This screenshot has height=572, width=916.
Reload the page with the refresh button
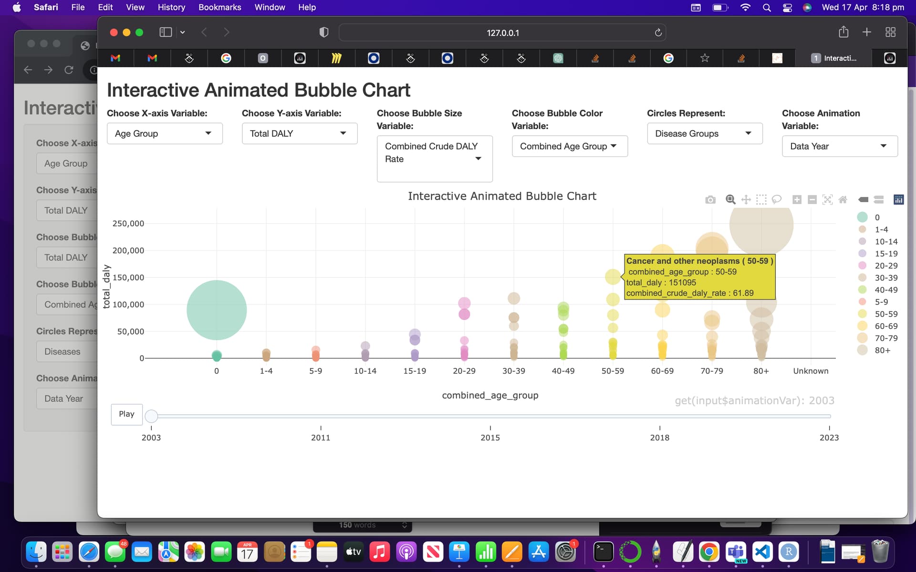pos(657,32)
